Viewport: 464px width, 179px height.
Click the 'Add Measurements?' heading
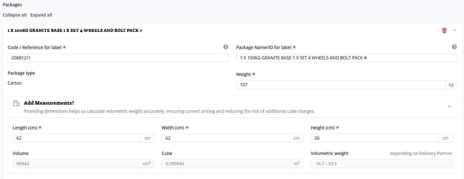(x=49, y=103)
